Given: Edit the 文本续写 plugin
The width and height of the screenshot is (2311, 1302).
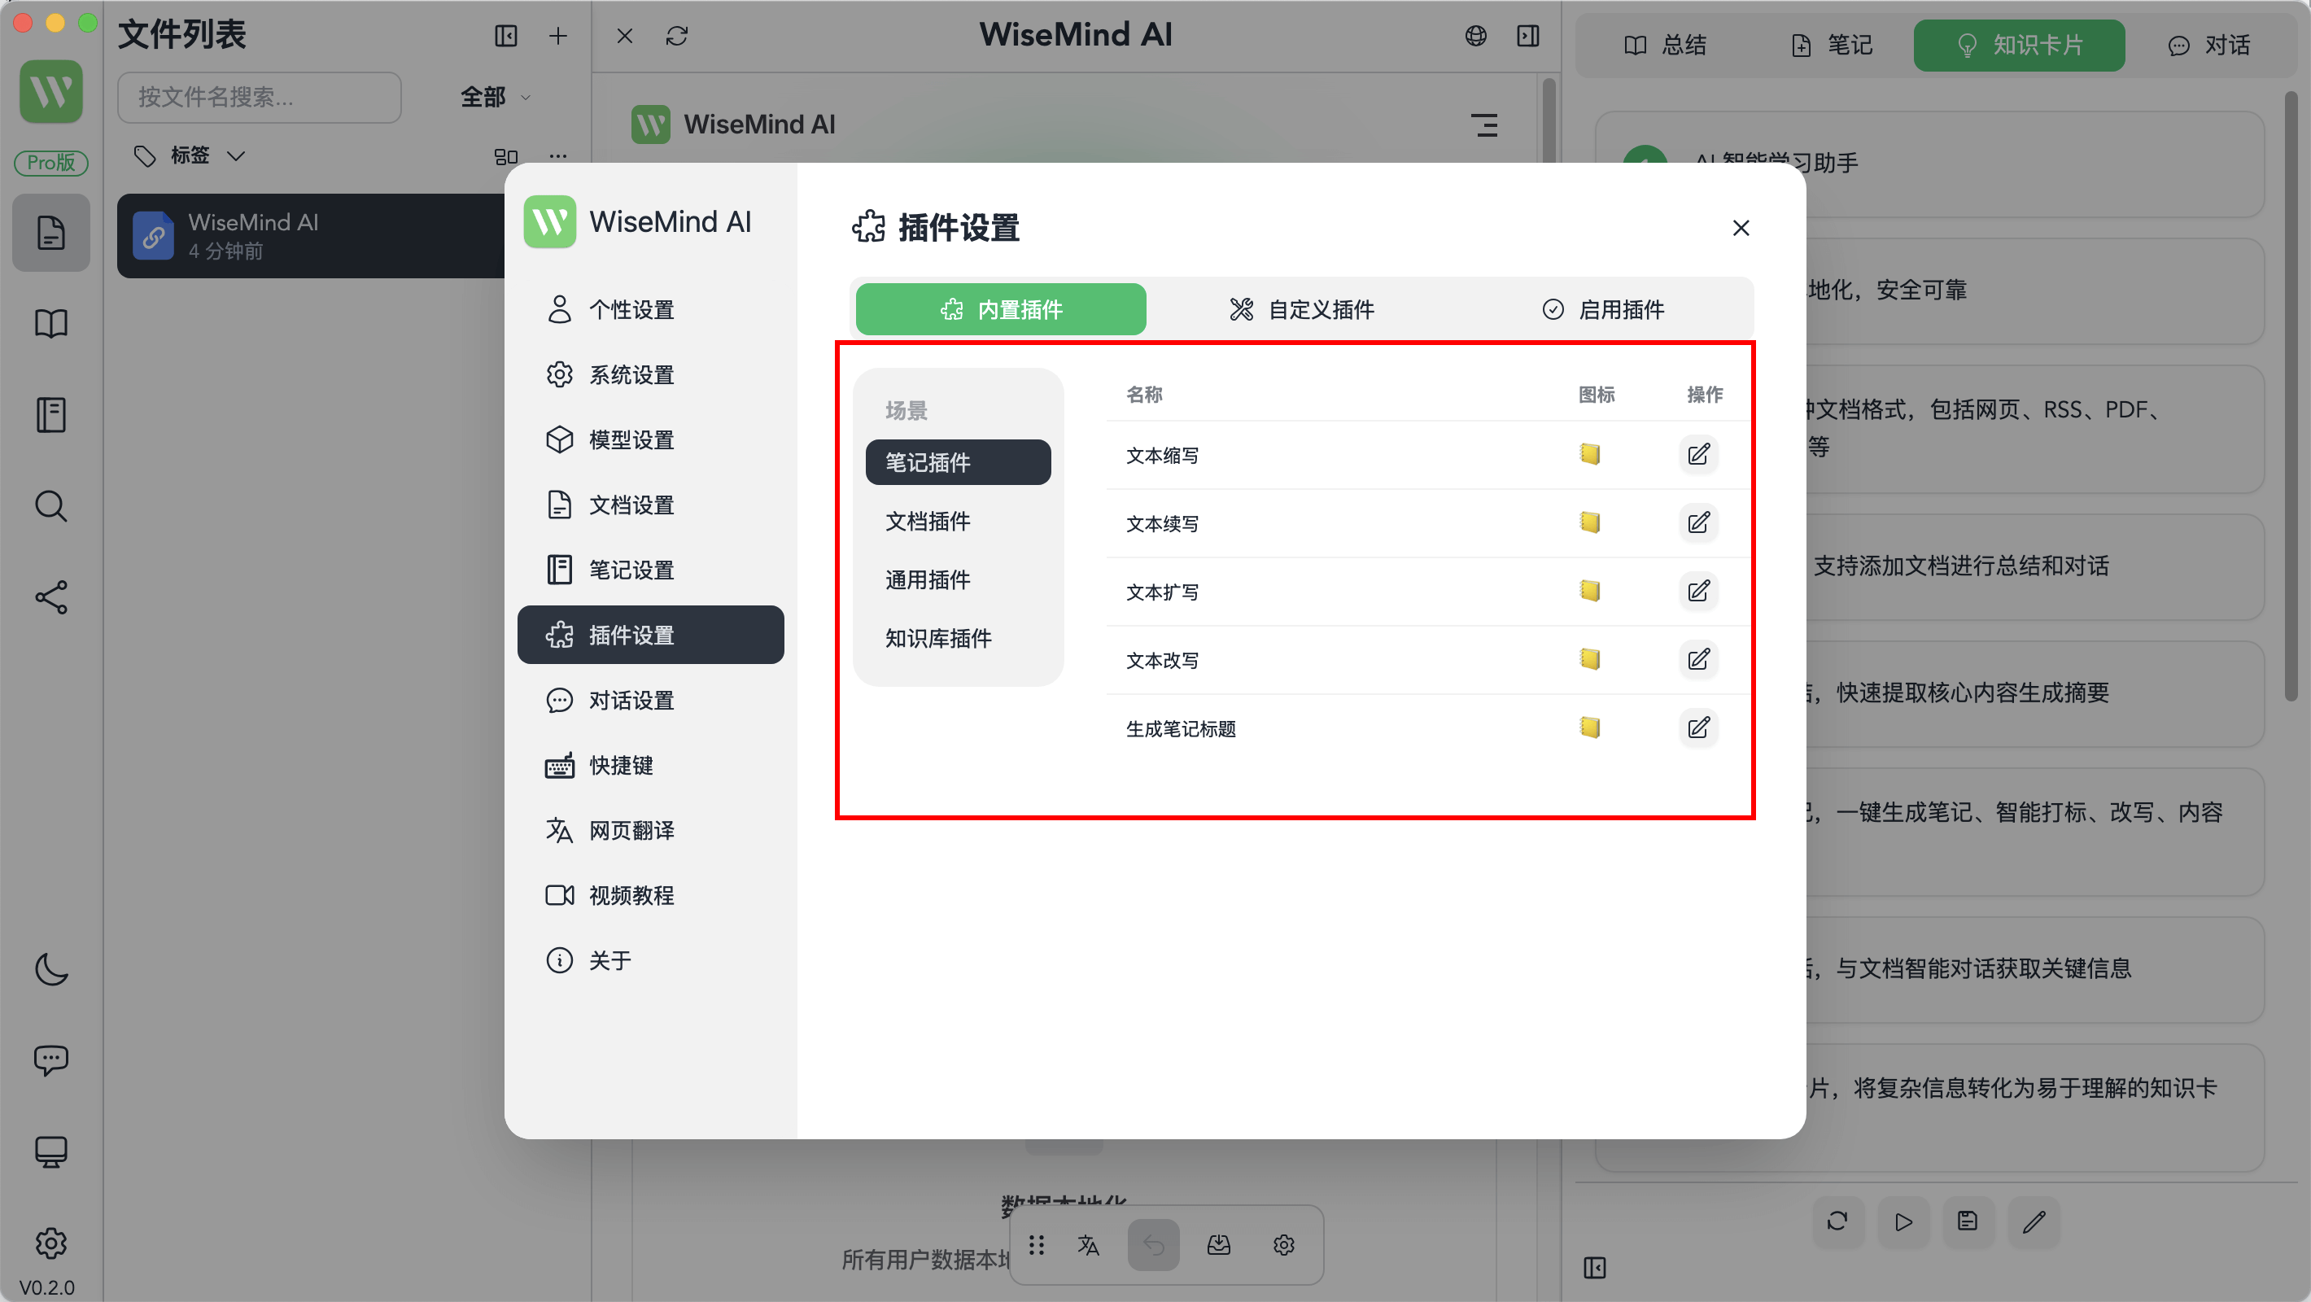Looking at the screenshot, I should click(1698, 522).
